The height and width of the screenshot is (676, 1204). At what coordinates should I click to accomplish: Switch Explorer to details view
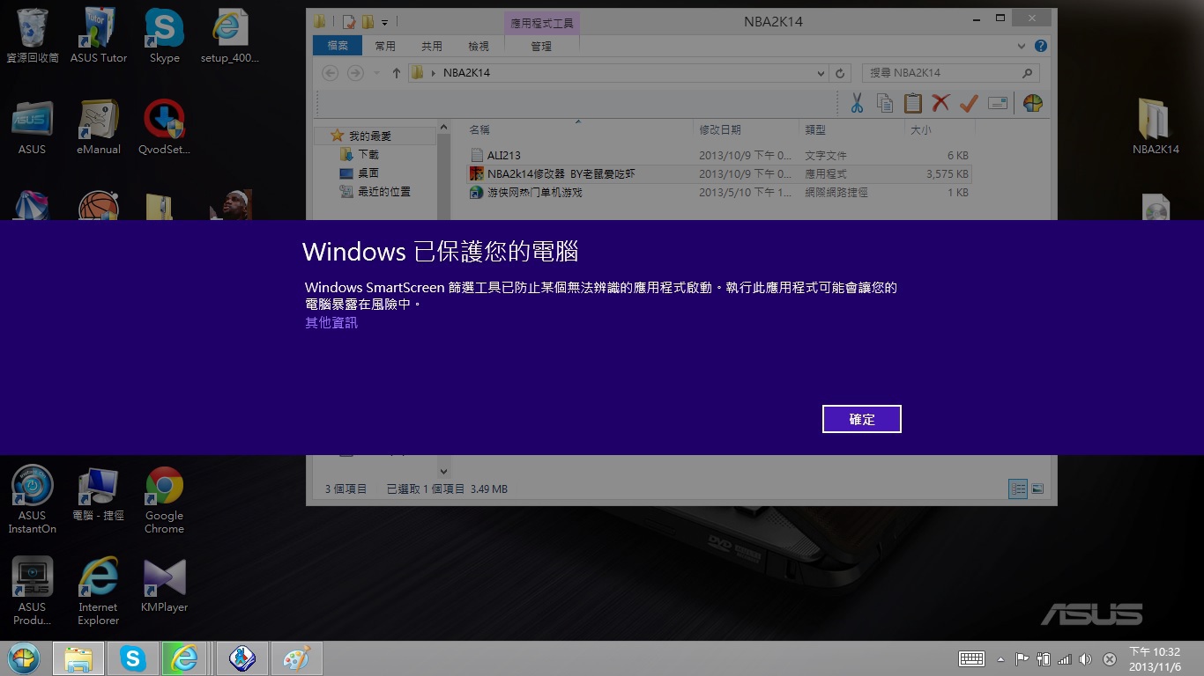pyautogui.click(x=1018, y=489)
